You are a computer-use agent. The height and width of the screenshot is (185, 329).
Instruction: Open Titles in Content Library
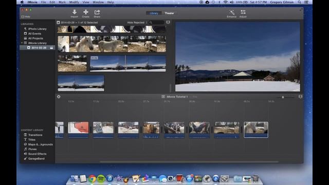point(32,140)
